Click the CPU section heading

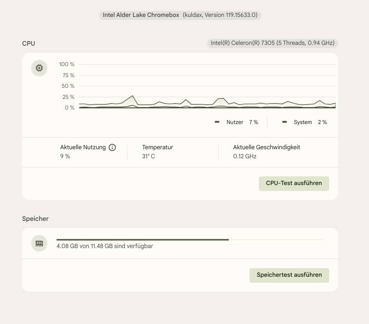(x=28, y=43)
